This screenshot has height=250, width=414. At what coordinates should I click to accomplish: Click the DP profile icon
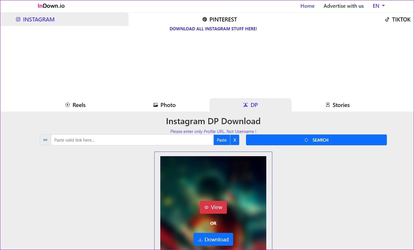coord(245,105)
